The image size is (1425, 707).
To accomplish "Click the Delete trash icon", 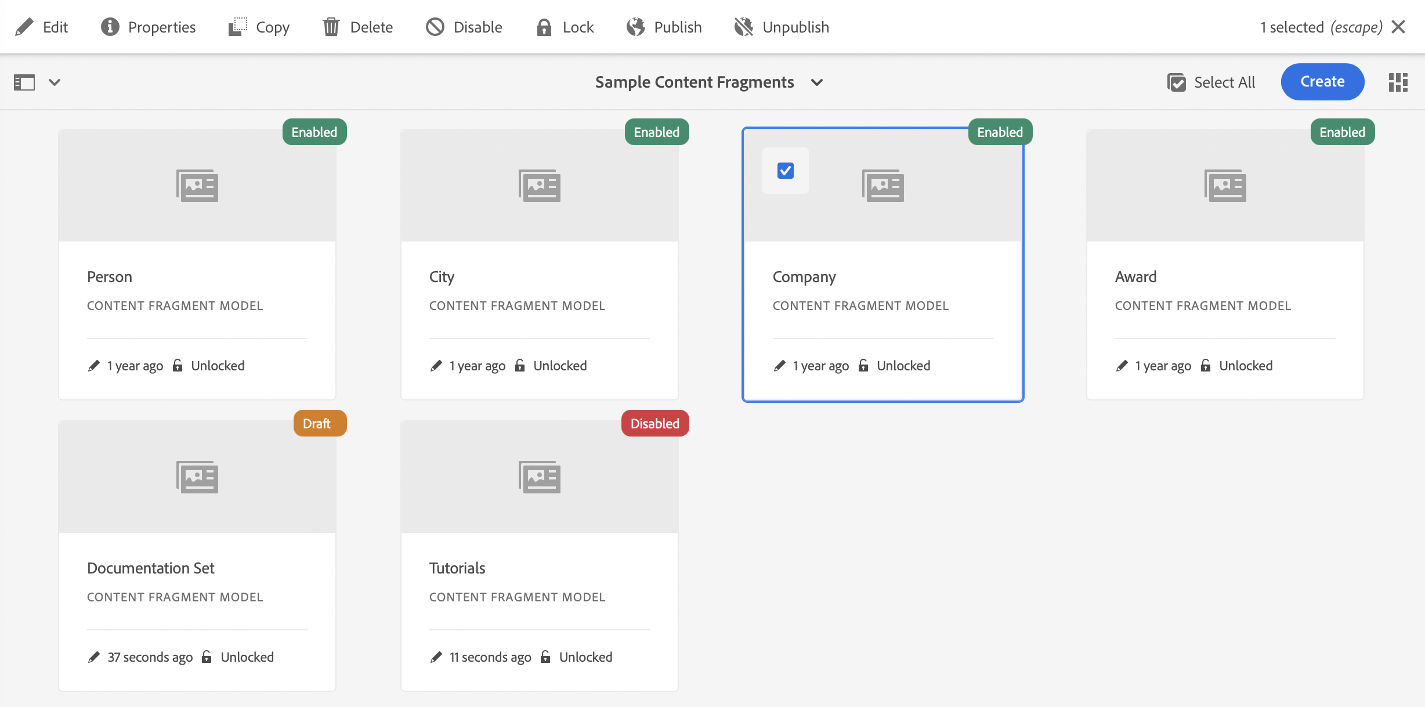I will coord(331,27).
